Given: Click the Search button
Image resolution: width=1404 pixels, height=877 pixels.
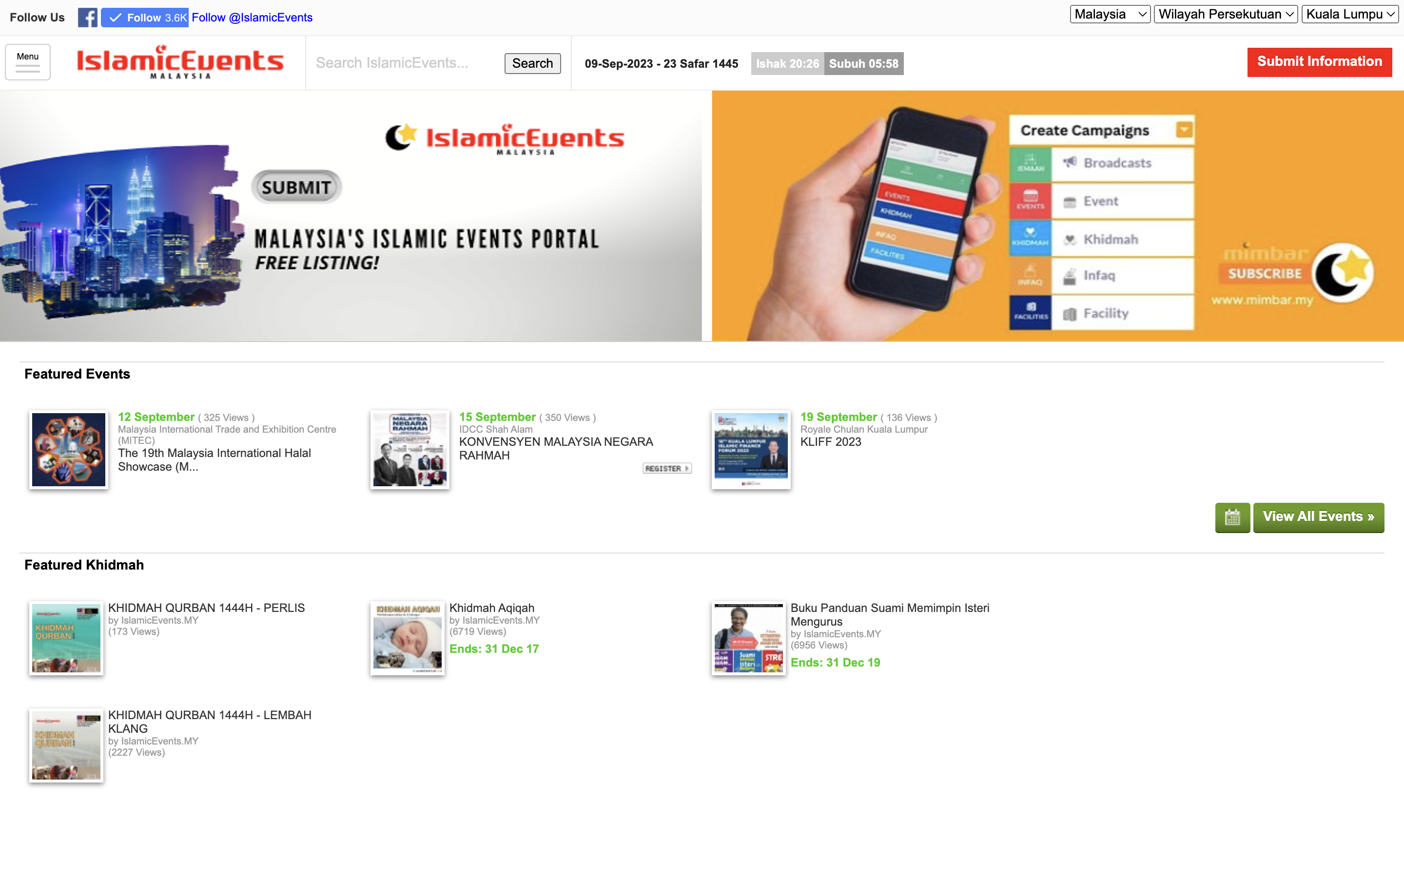Looking at the screenshot, I should coord(532,63).
